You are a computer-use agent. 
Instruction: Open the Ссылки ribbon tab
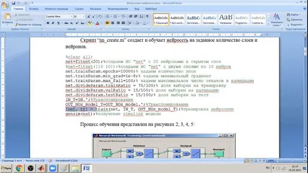[79, 9]
